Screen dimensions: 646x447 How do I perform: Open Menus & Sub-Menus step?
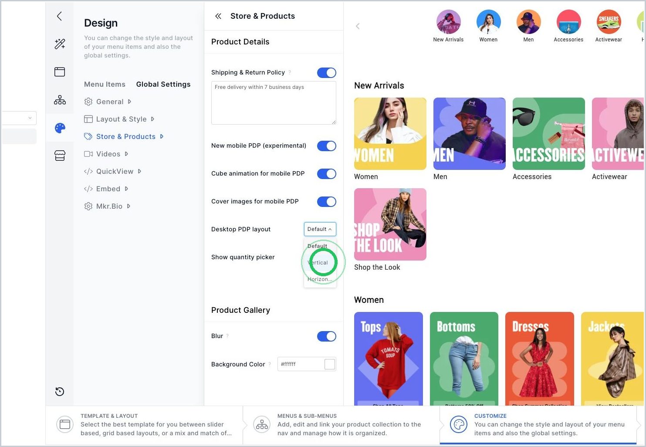[341, 424]
